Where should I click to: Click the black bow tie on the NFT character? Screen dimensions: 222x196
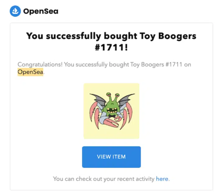[112, 116]
